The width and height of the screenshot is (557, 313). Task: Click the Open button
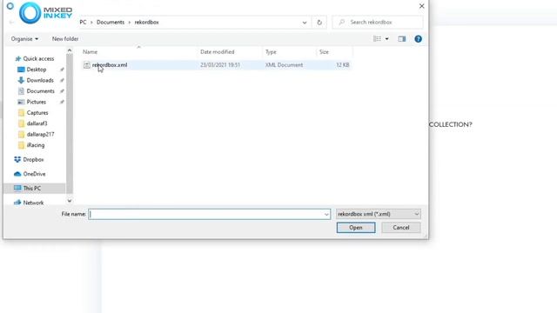click(x=356, y=228)
